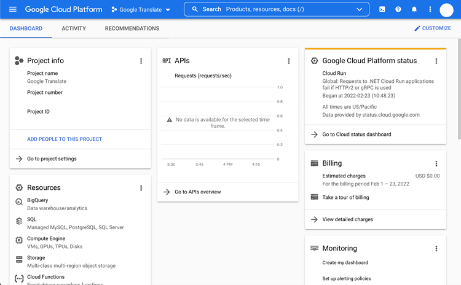Click arrow icon beside Go to project settings
Viewport: 461px width, 285px height.
19,158
